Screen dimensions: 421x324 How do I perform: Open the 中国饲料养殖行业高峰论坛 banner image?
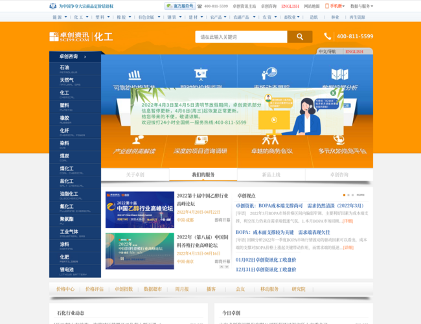click(x=140, y=251)
